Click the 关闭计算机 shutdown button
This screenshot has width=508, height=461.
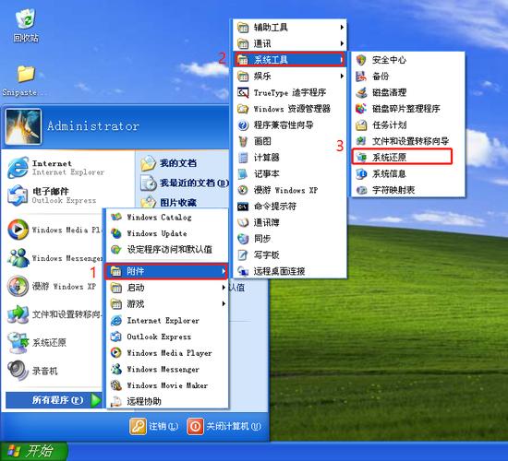tap(224, 426)
